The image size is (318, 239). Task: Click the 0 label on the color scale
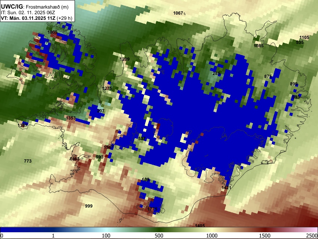click(x=2, y=236)
